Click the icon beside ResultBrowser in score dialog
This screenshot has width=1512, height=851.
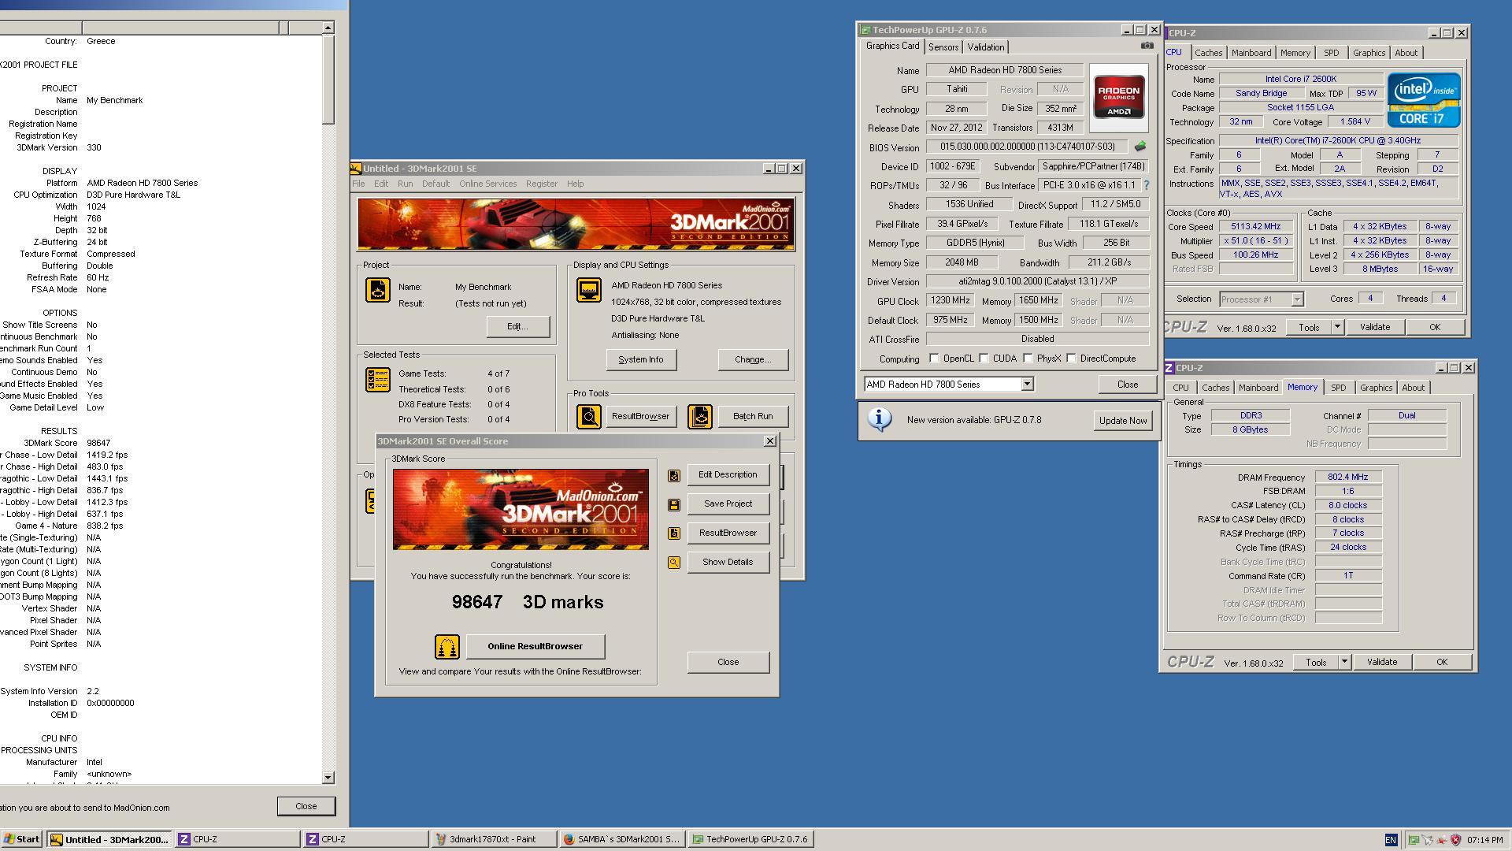[674, 533]
